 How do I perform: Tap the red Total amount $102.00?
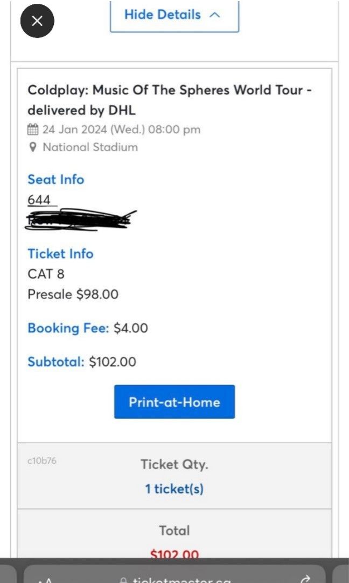click(174, 554)
